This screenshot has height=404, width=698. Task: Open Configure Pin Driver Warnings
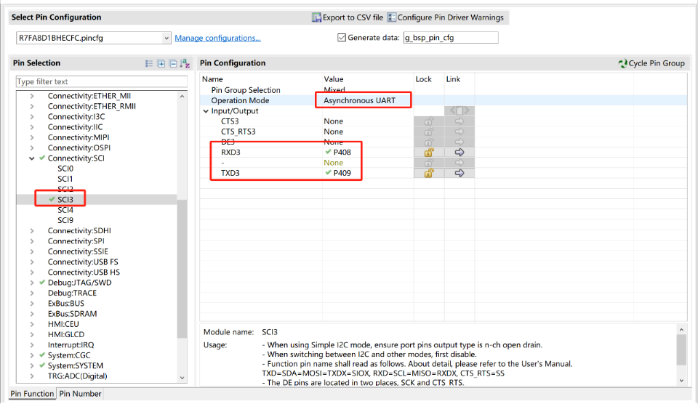(446, 17)
